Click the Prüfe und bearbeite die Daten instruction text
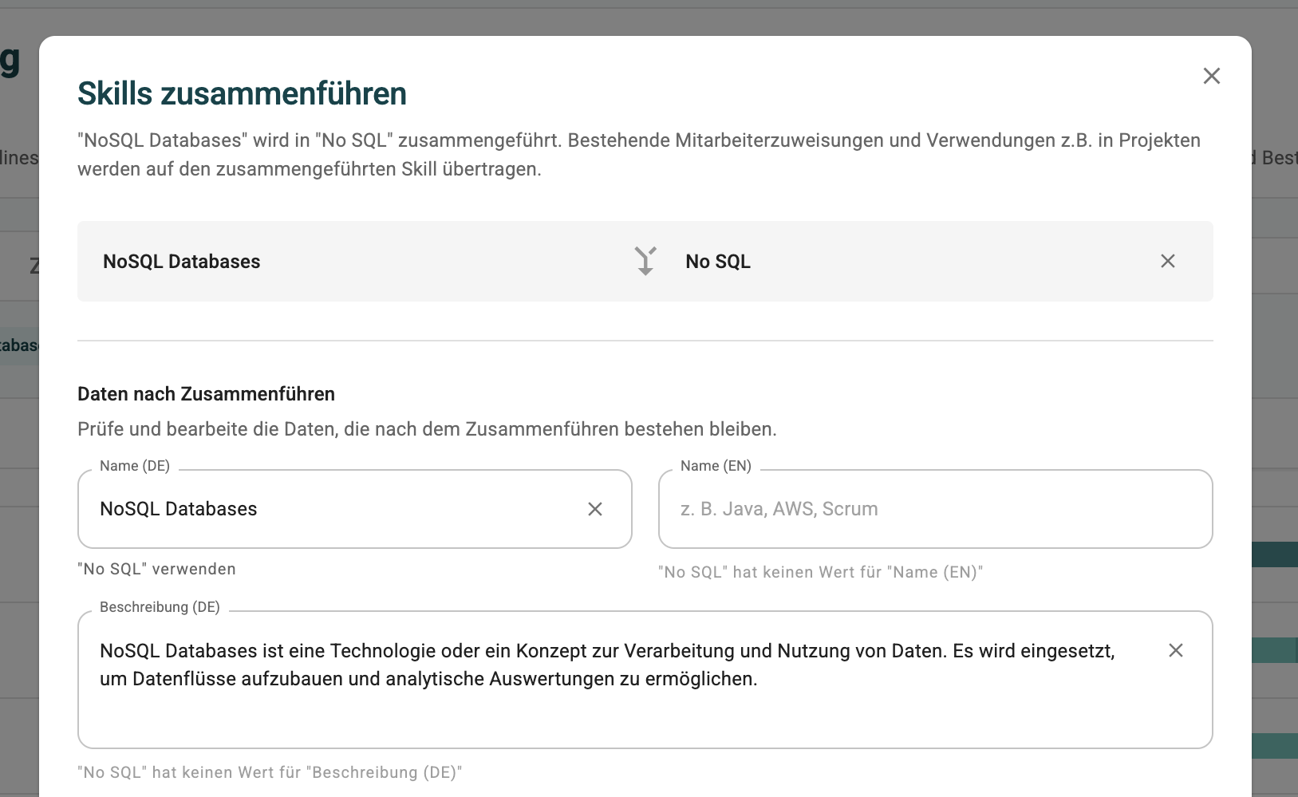The height and width of the screenshot is (797, 1298). (427, 429)
